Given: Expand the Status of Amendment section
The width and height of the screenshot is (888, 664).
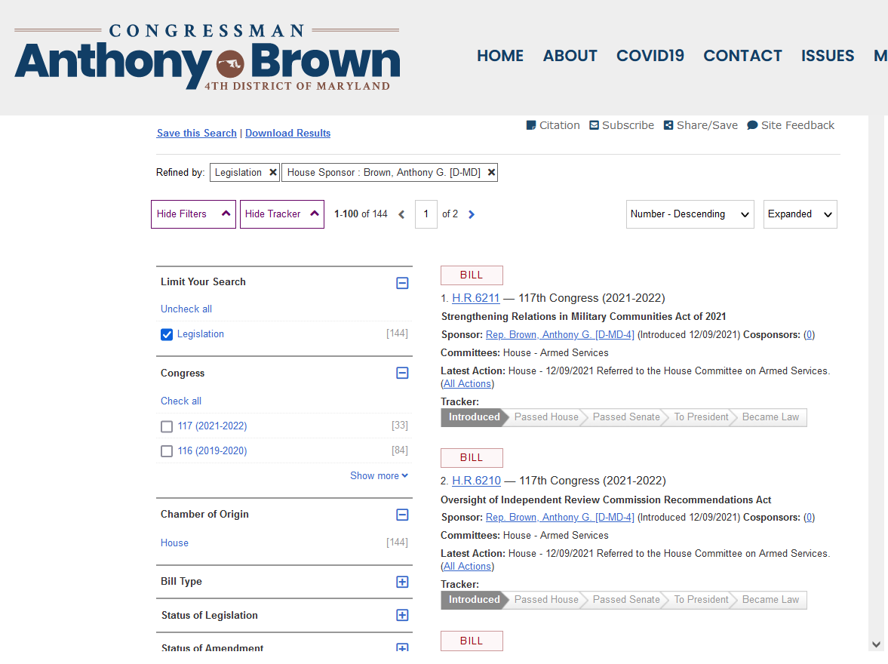Looking at the screenshot, I should coord(402,647).
